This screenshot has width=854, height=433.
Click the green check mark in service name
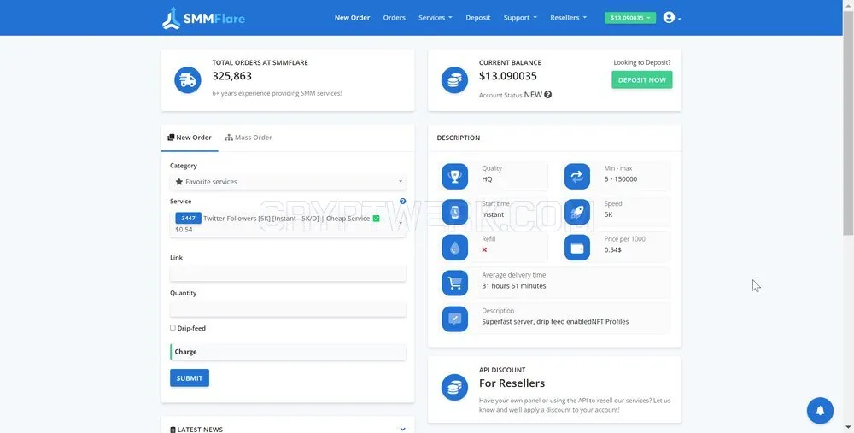(376, 219)
